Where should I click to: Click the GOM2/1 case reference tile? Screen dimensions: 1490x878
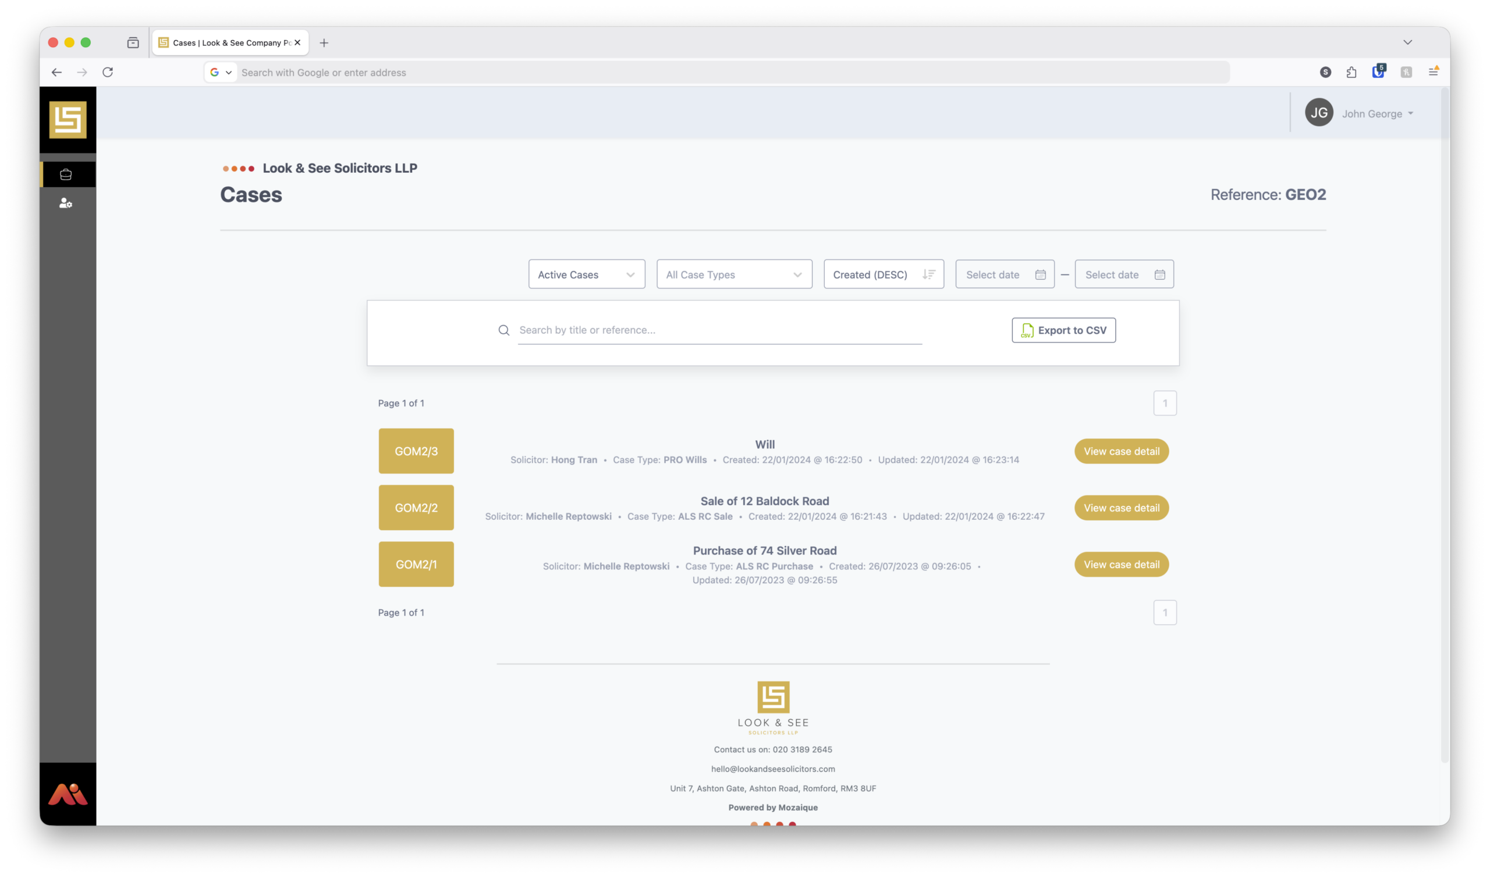click(x=416, y=565)
